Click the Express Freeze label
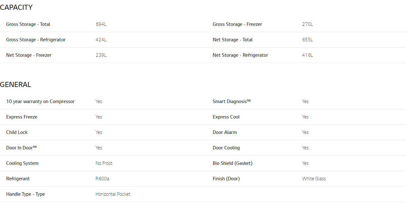408x208 pixels. point(22,117)
